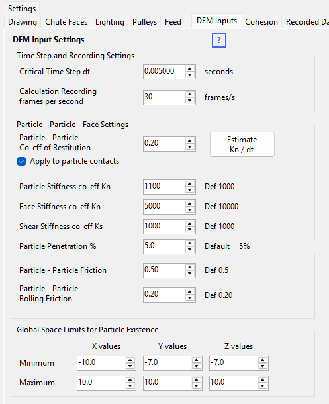Decrease Rolling Friction value
Viewport: 329px width, 404px height.
click(190, 298)
